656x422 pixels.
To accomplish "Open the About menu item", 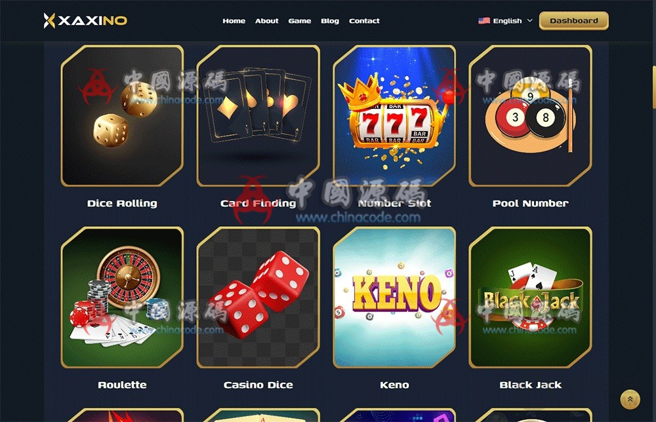I will [x=267, y=21].
